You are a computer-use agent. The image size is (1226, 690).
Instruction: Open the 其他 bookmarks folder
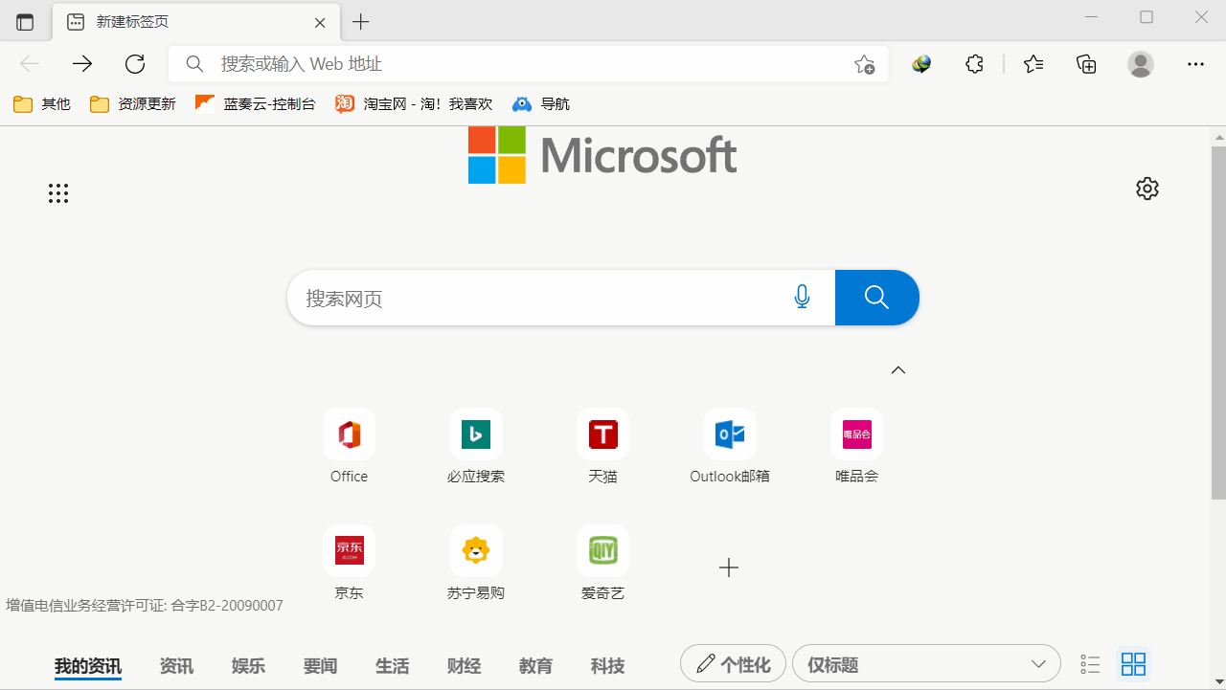[x=42, y=104]
